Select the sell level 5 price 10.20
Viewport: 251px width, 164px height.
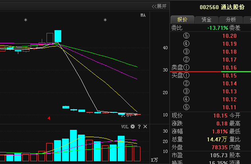(230, 36)
